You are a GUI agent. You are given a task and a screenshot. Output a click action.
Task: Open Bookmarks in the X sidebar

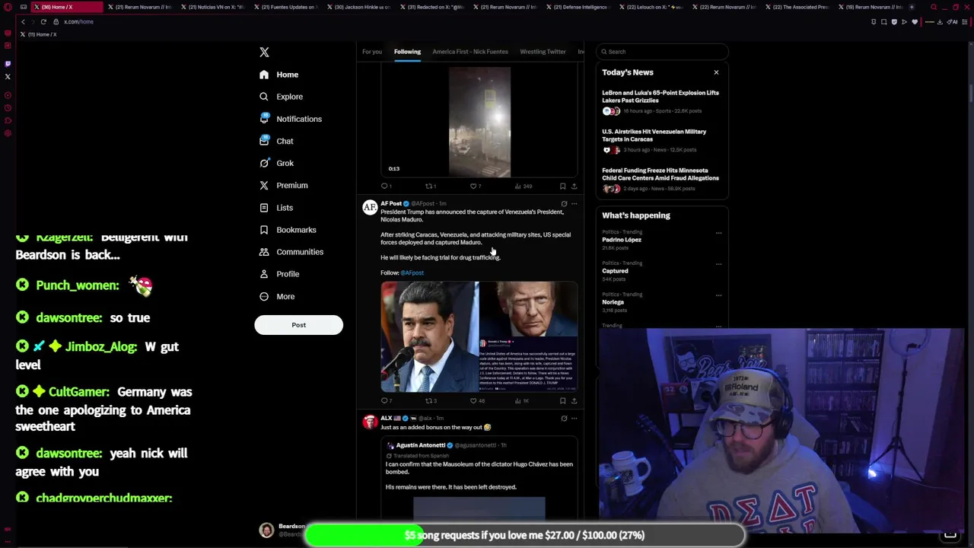click(288, 229)
